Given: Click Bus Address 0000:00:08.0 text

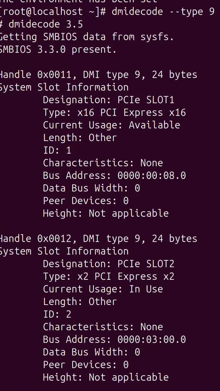Looking at the screenshot, I should tap(114, 175).
